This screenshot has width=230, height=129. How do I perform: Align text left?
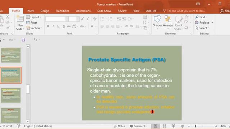tap(102, 26)
